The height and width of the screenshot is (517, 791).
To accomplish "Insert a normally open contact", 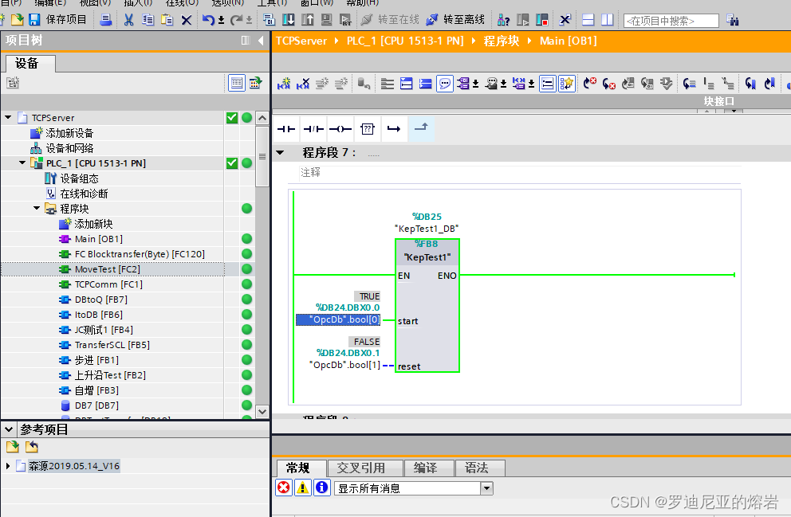I will pyautogui.click(x=285, y=129).
